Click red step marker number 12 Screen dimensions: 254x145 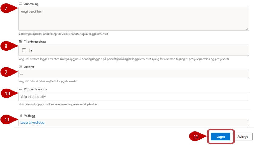point(196,137)
